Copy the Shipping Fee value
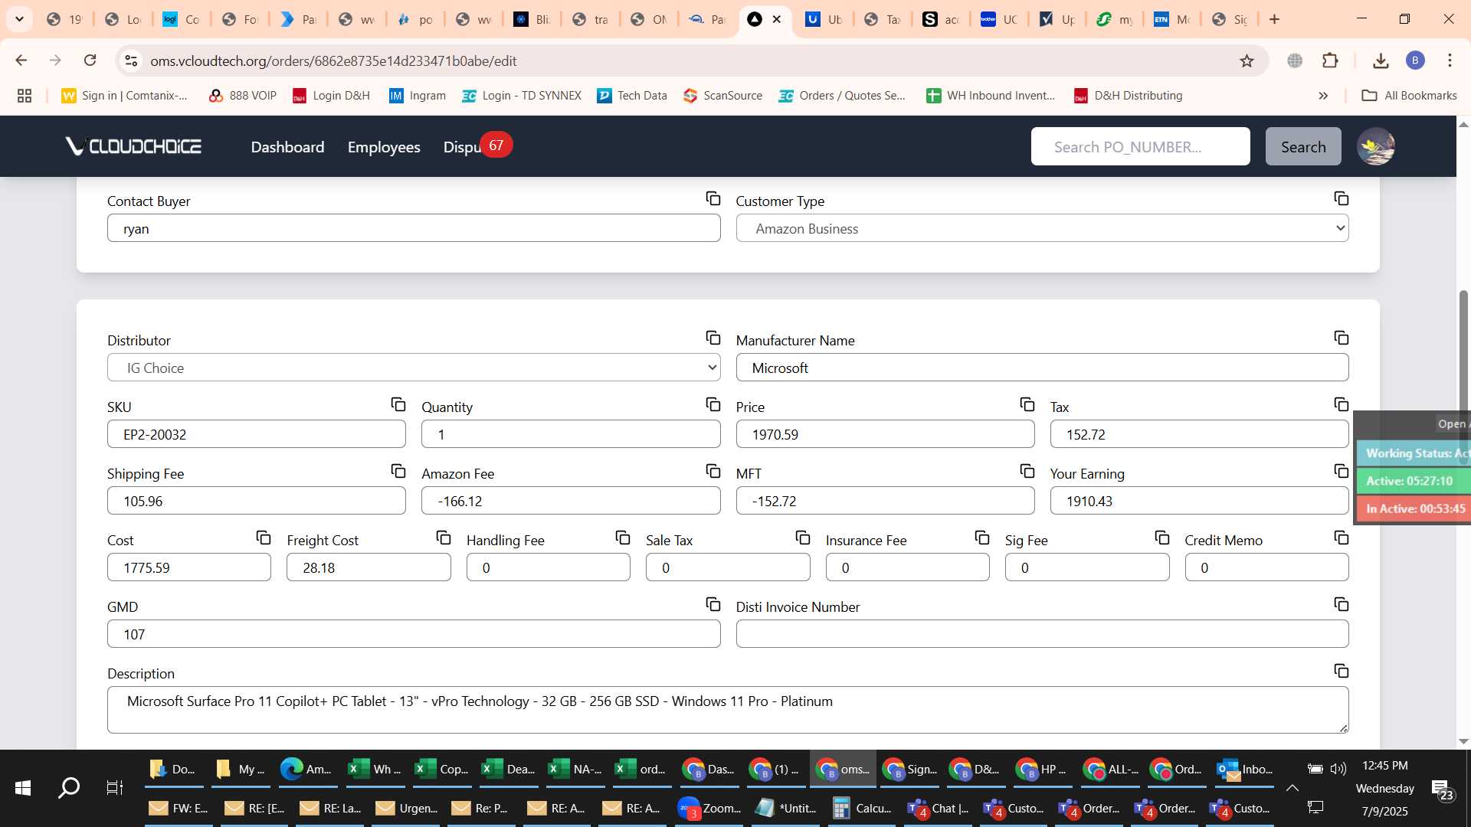Image resolution: width=1471 pixels, height=827 pixels. pyautogui.click(x=398, y=472)
